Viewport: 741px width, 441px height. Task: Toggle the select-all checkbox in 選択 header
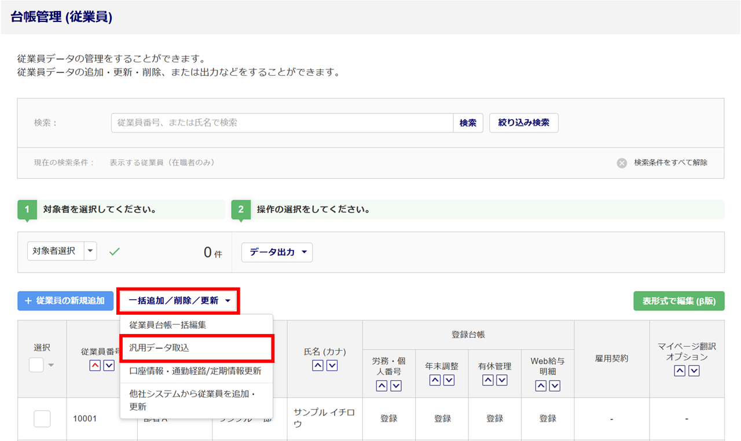[36, 364]
